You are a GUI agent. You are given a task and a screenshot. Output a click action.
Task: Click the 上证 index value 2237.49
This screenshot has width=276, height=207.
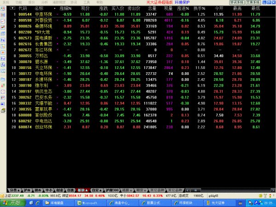coord(17,195)
